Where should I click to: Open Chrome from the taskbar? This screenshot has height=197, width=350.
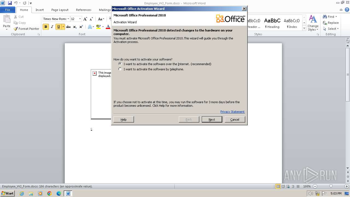tap(49, 193)
